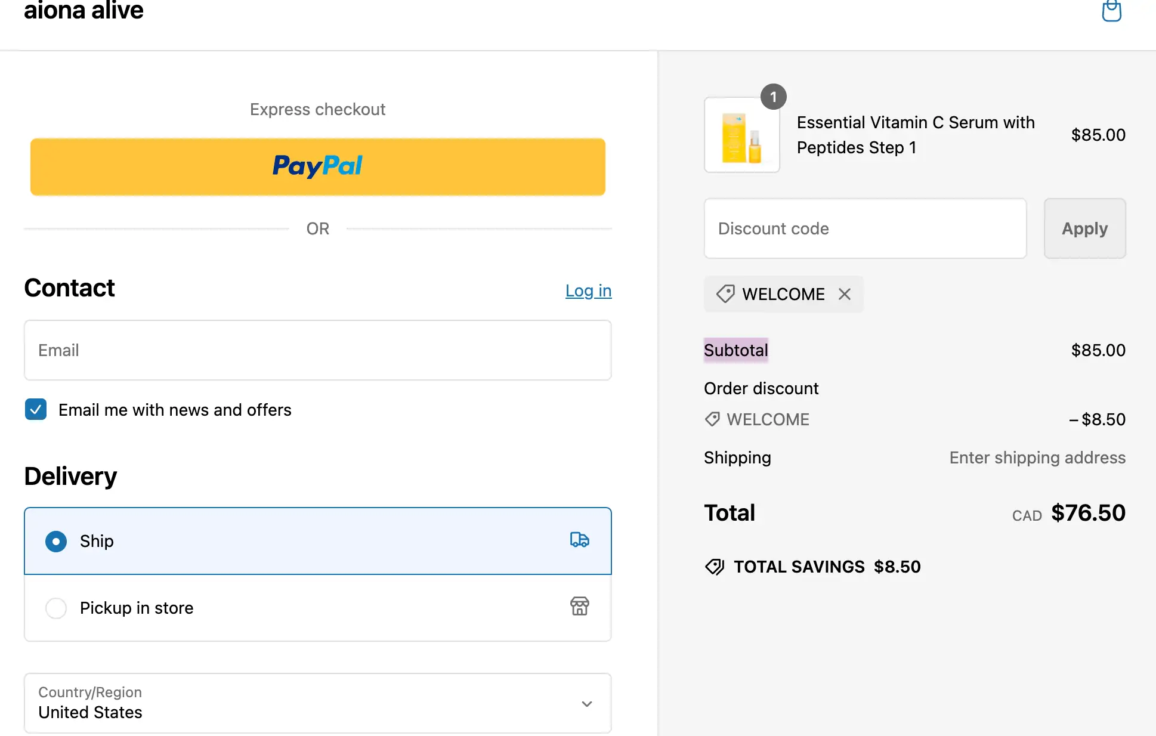The height and width of the screenshot is (736, 1156).
Task: Click the Shipping label in order summary
Action: pyautogui.click(x=737, y=457)
